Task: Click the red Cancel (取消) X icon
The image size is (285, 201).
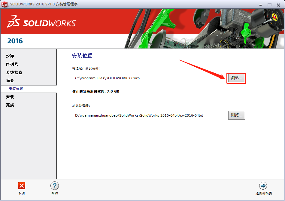Action: pos(21,186)
